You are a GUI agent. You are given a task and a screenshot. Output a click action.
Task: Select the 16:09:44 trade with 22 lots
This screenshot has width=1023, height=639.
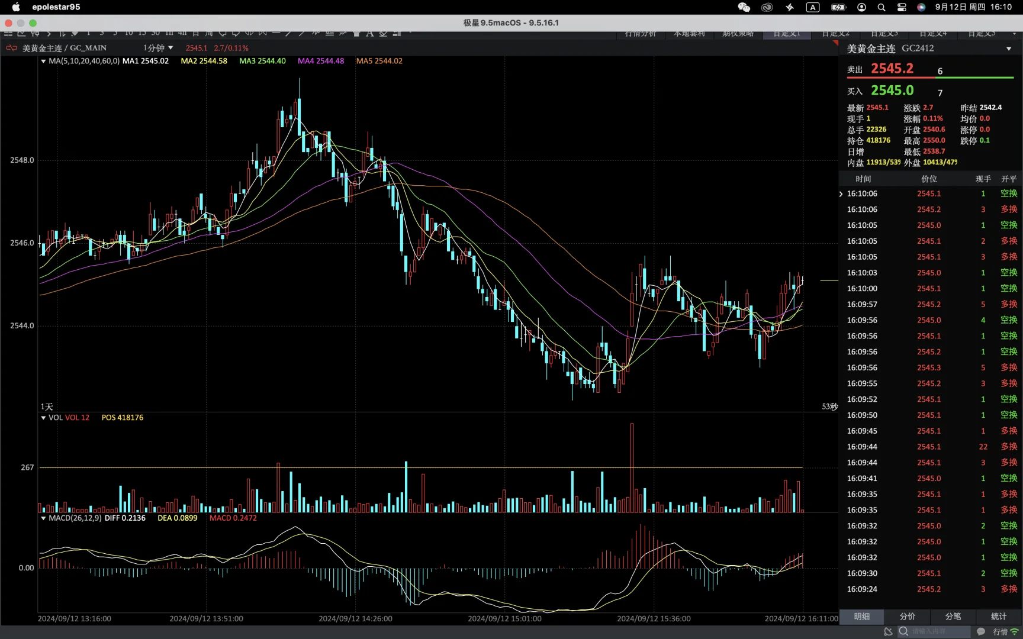pyautogui.click(x=931, y=447)
